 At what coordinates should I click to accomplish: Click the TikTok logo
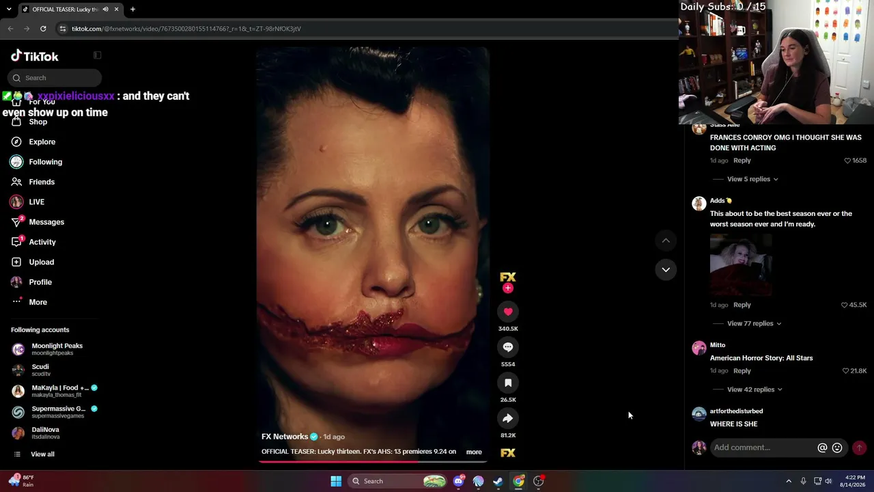35,56
